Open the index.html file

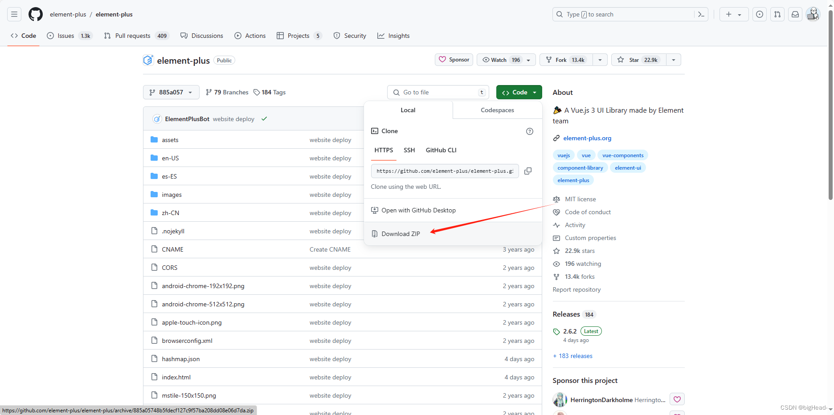point(176,377)
